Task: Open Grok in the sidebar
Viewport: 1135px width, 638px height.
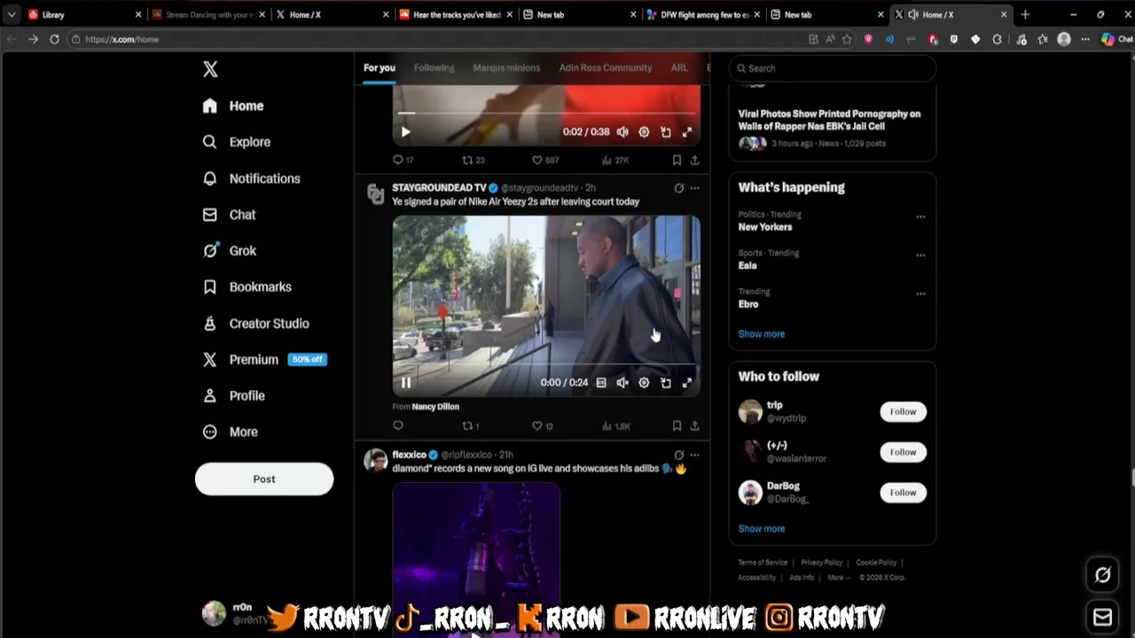Action: point(230,251)
